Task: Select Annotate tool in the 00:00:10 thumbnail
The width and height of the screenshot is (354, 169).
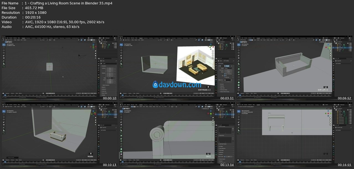Action: click(4, 61)
